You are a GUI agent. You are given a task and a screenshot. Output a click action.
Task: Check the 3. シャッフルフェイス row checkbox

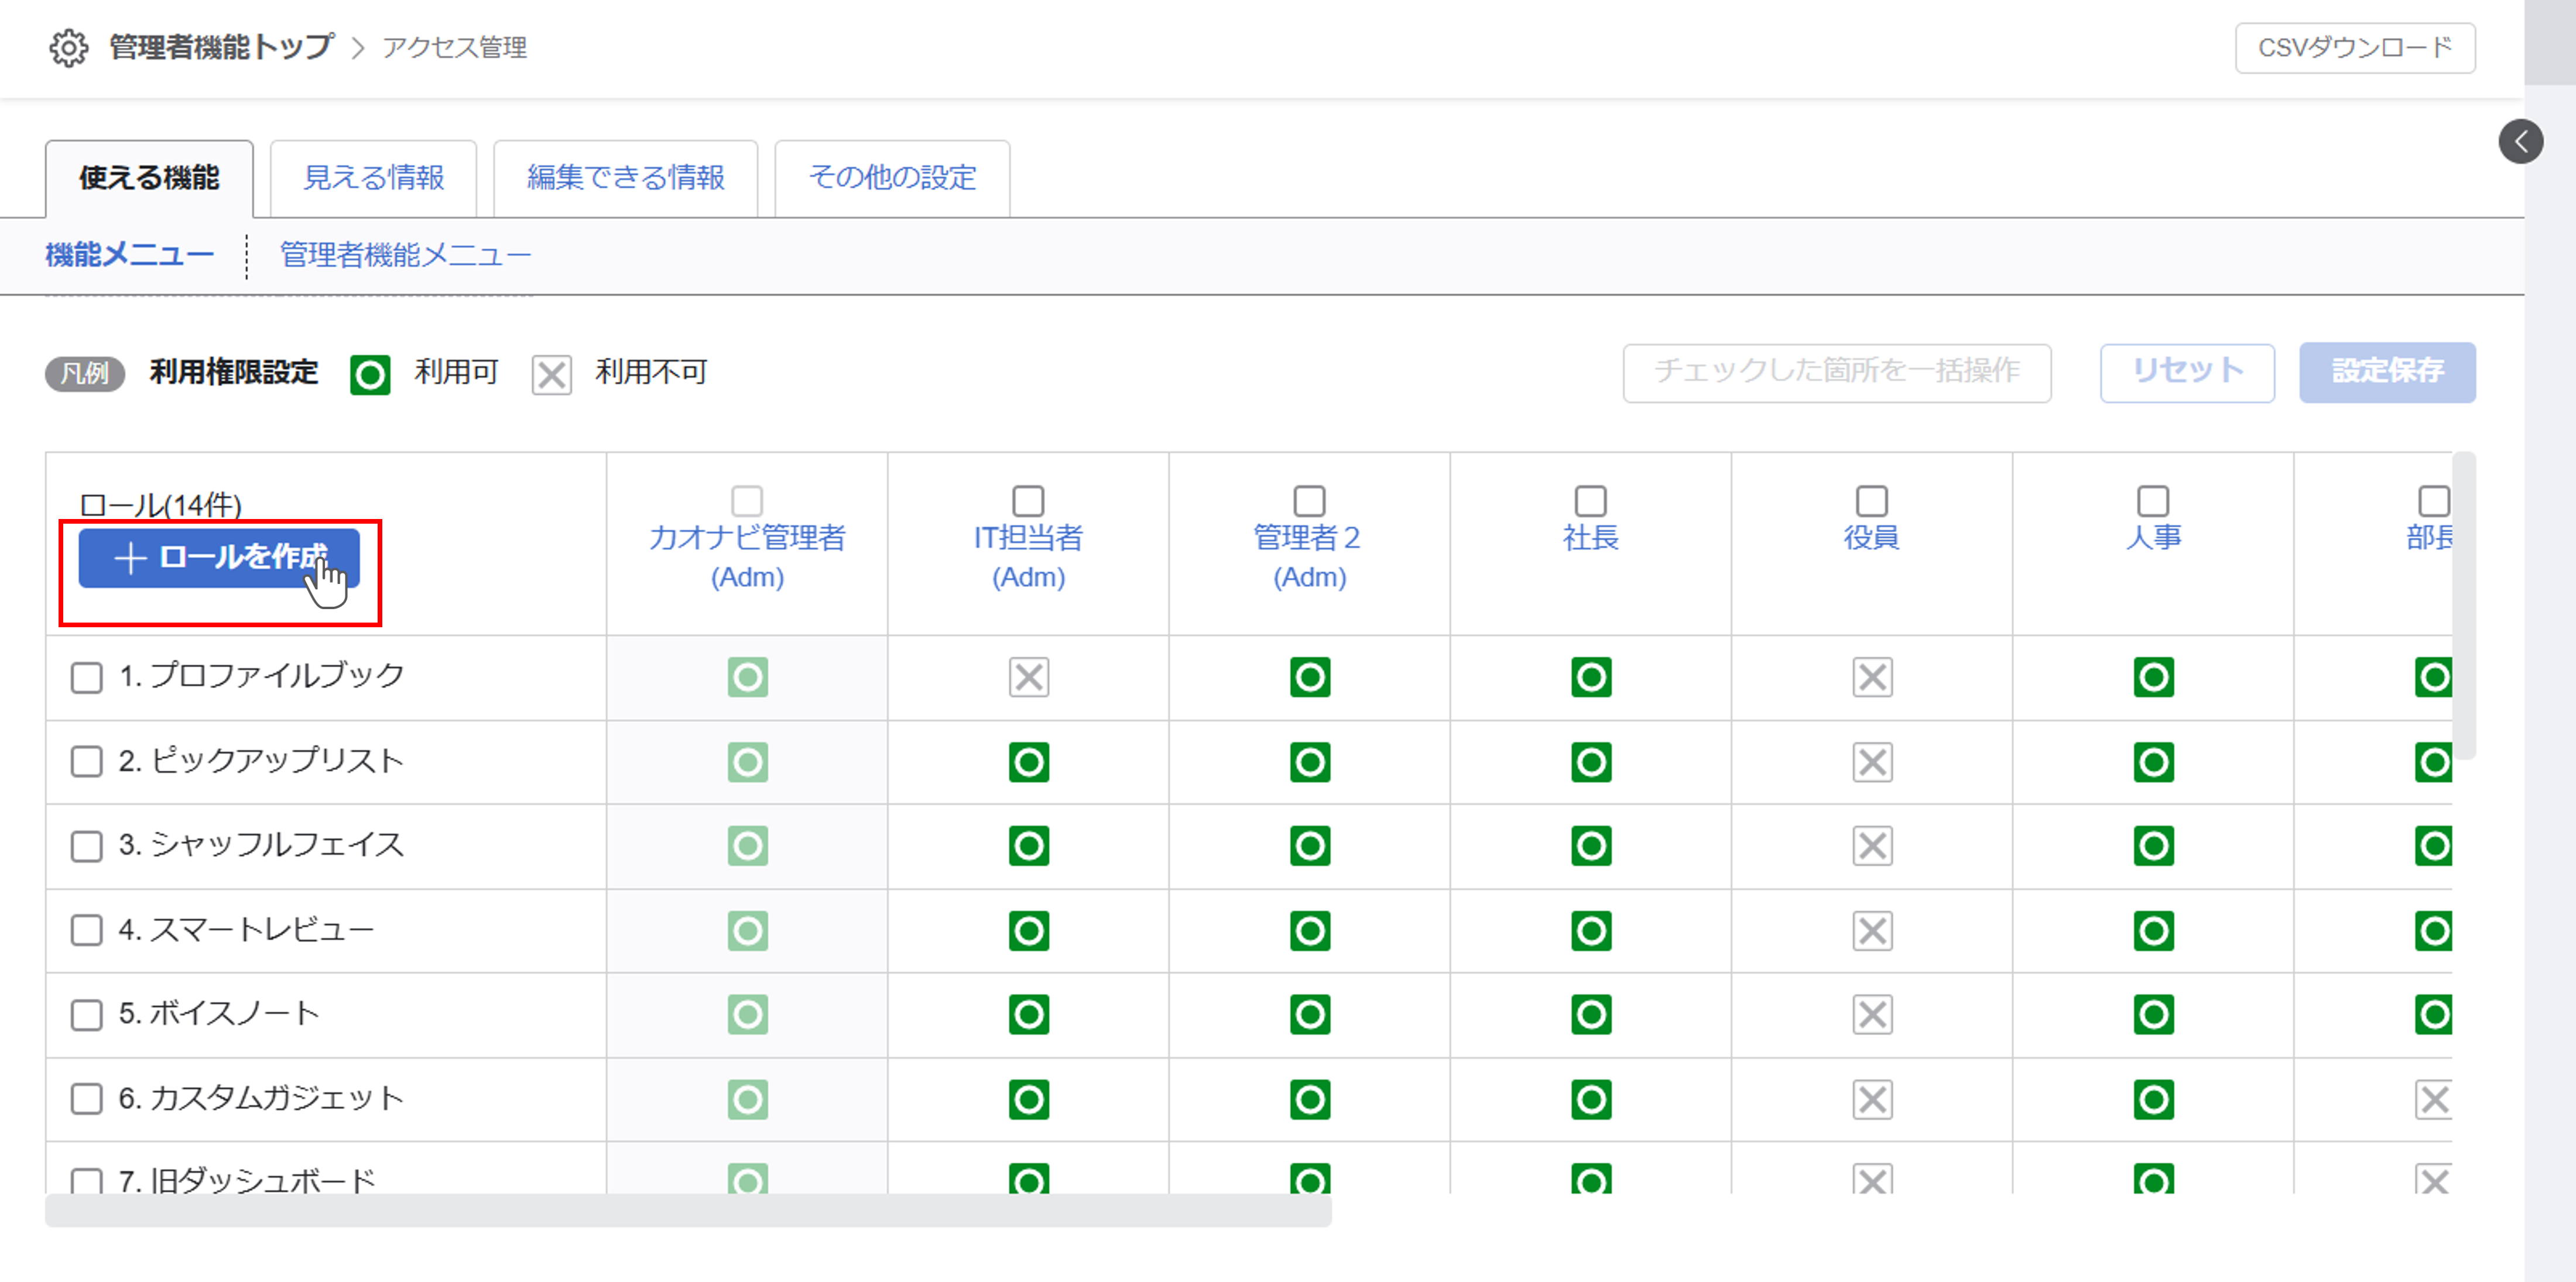(x=87, y=846)
